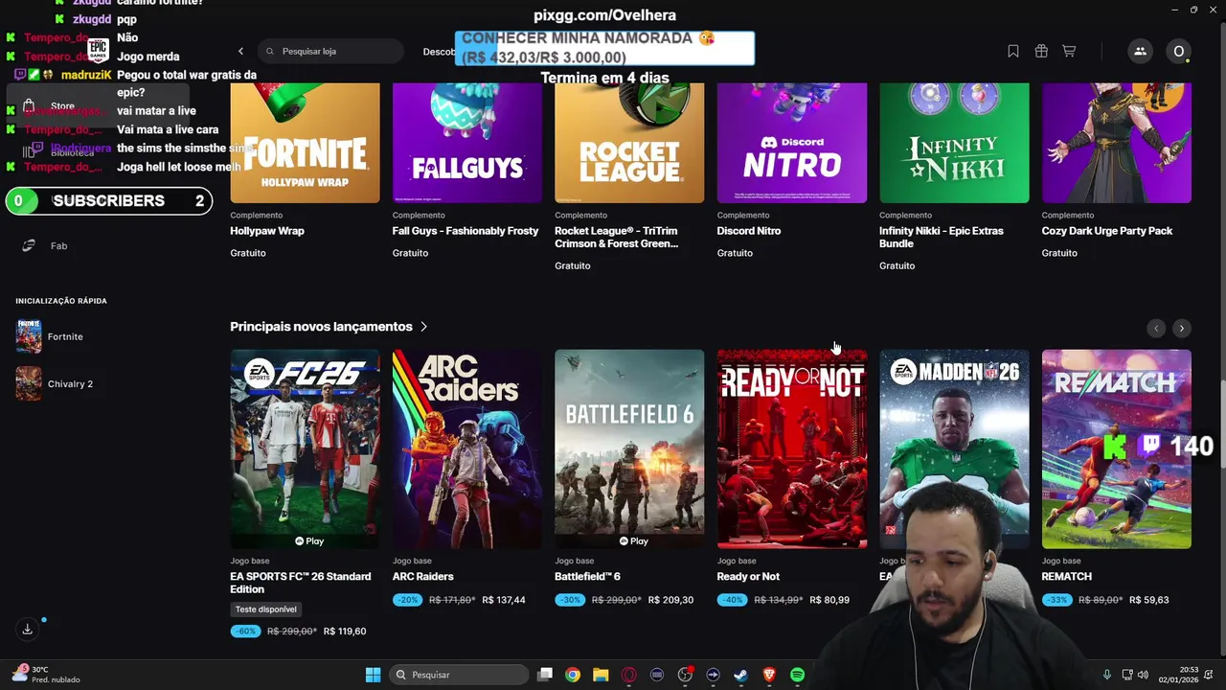Click the Rocket League TriTrim Crimson title

pos(616,238)
